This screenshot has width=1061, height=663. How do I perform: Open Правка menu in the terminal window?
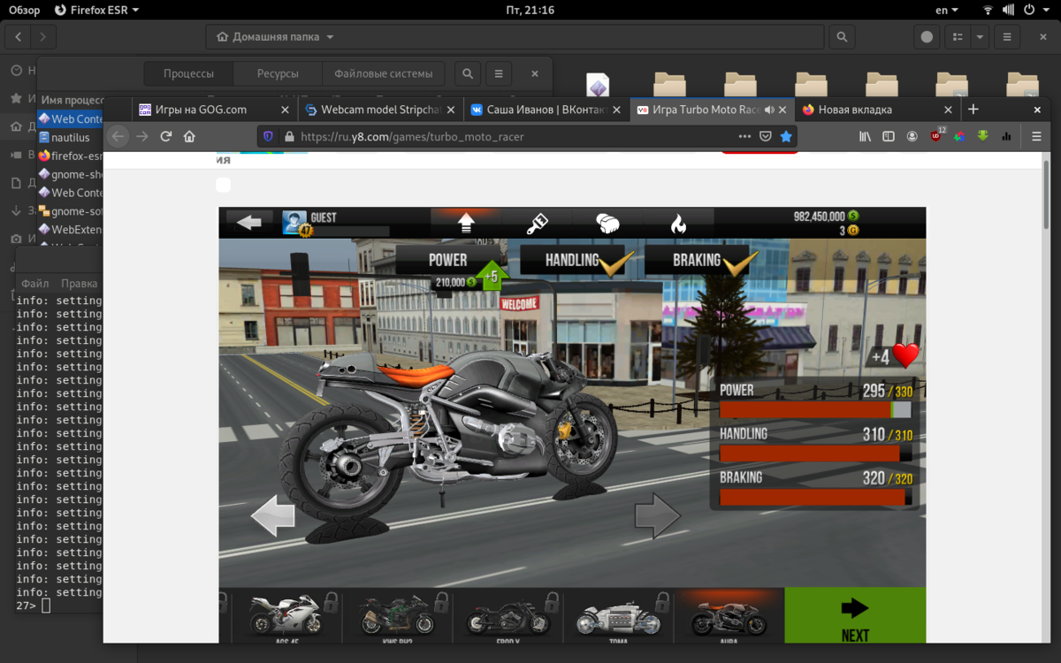point(80,284)
